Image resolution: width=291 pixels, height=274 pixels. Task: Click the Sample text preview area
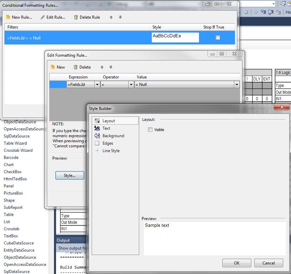tap(215, 239)
